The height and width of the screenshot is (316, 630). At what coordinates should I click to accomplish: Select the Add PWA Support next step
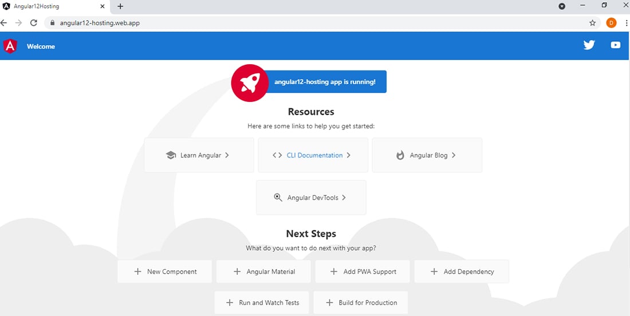tap(363, 271)
